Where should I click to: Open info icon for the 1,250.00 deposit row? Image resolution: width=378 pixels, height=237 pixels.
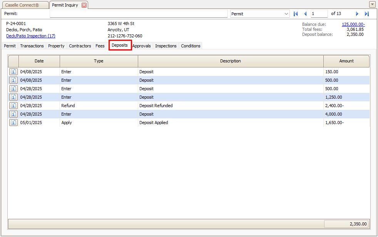click(x=13, y=97)
